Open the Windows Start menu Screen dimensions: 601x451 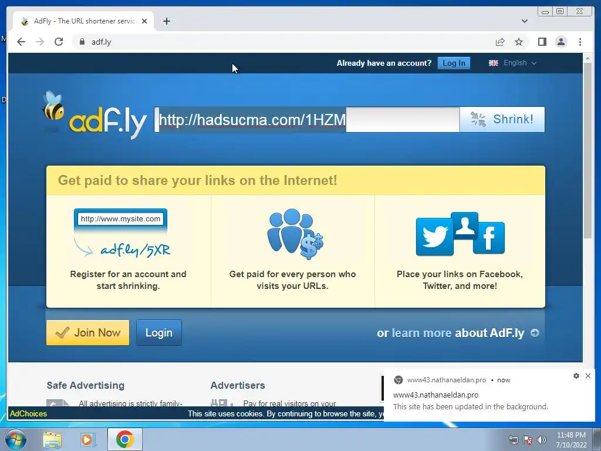tap(15, 439)
